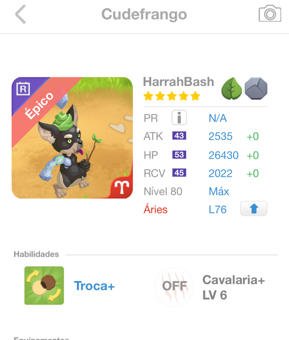Tap the R calendar badge on portrait
The width and height of the screenshot is (289, 340).
(23, 88)
